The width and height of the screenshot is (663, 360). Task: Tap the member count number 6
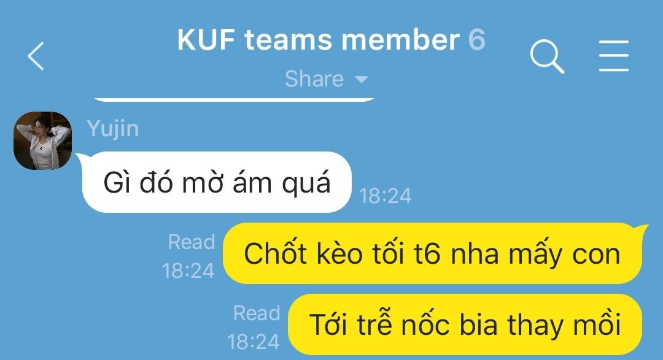[476, 40]
